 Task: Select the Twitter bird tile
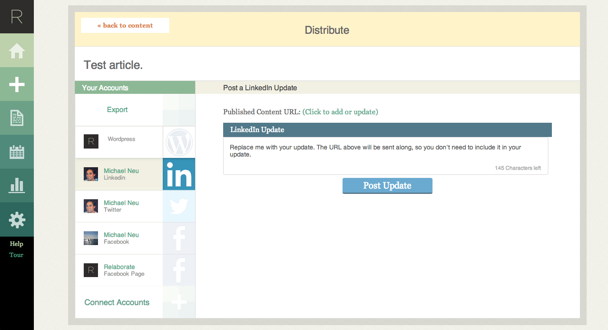(x=179, y=206)
